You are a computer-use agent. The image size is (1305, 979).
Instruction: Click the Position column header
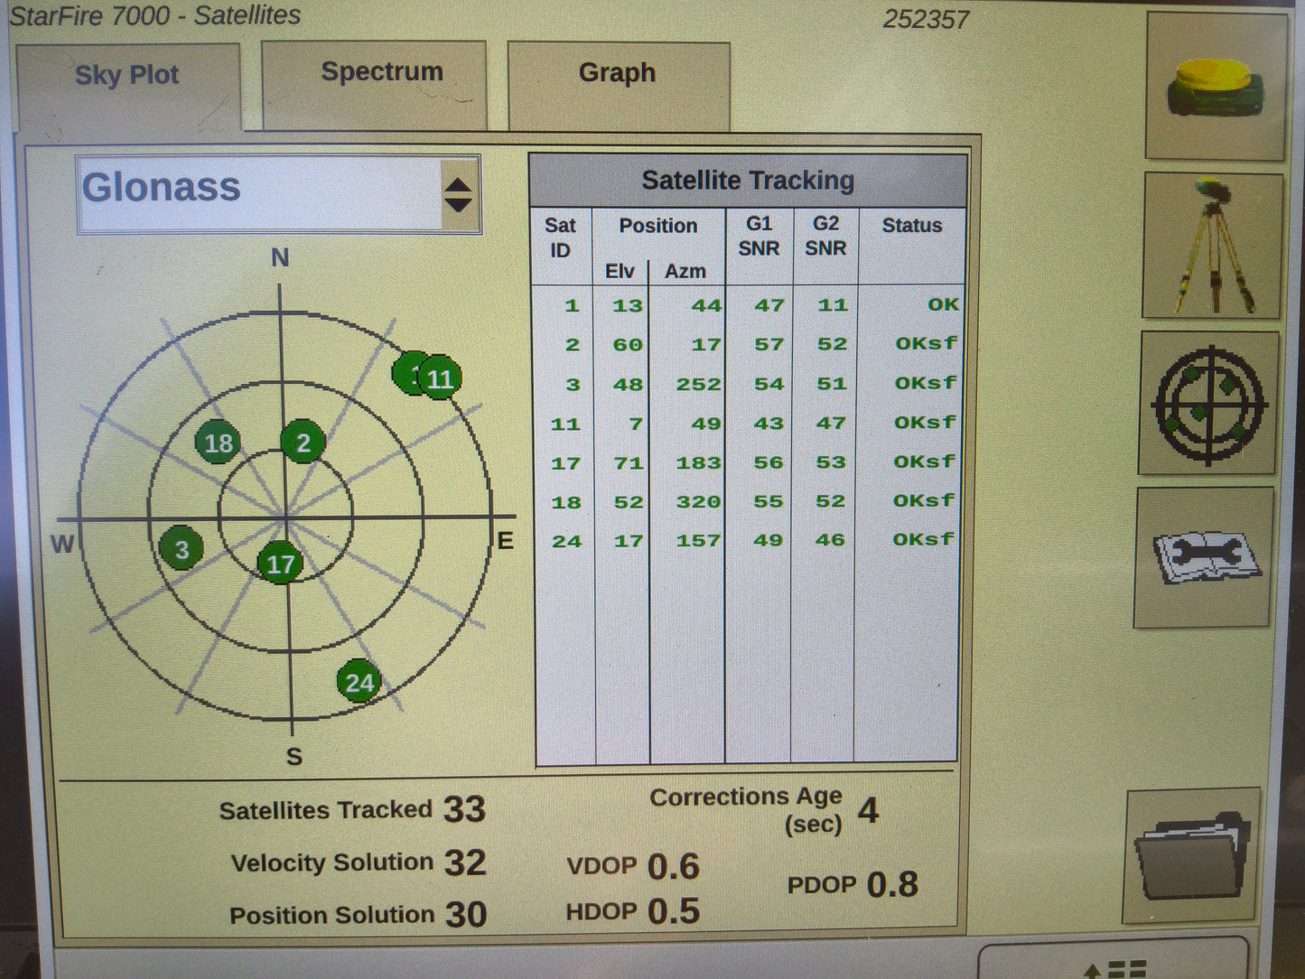pos(658,226)
